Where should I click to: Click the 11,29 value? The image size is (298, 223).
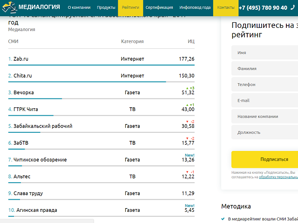coord(188,193)
